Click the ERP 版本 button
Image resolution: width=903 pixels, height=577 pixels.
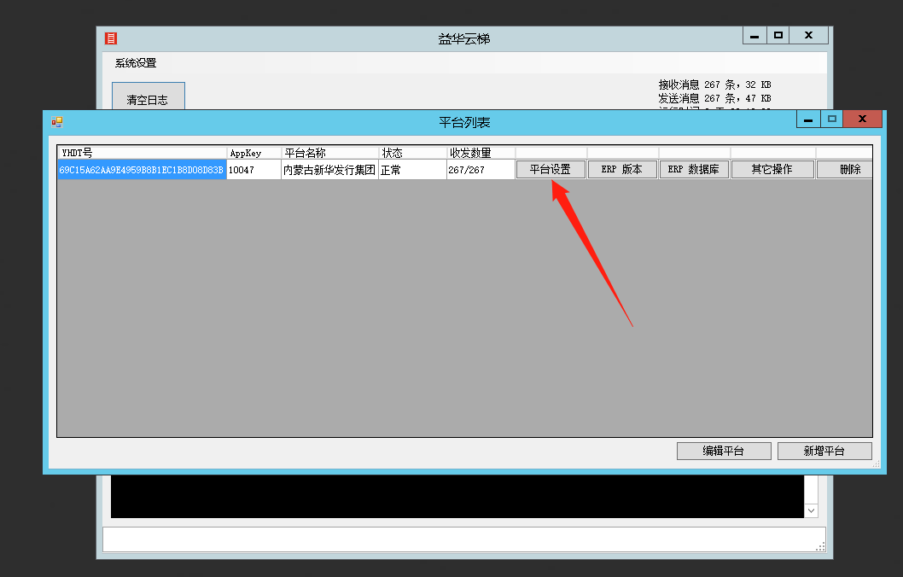click(622, 170)
